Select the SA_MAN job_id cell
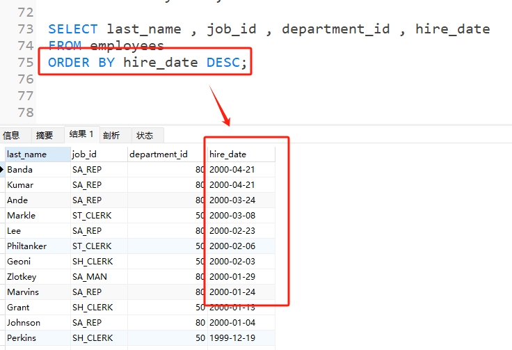This screenshot has width=512, height=350. point(99,276)
